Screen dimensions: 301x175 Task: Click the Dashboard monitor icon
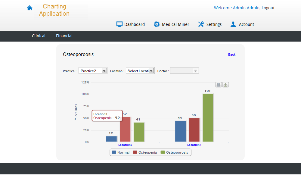click(119, 24)
